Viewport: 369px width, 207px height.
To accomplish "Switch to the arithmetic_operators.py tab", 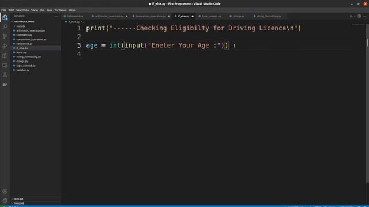I will [110, 16].
